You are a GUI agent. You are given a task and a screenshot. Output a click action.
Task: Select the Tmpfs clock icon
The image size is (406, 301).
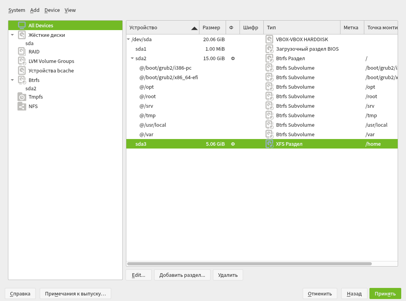coord(22,97)
